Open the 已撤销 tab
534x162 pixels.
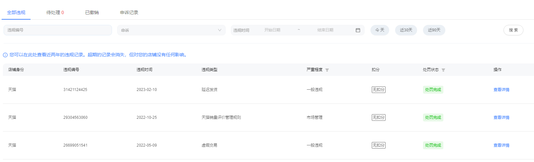point(92,12)
